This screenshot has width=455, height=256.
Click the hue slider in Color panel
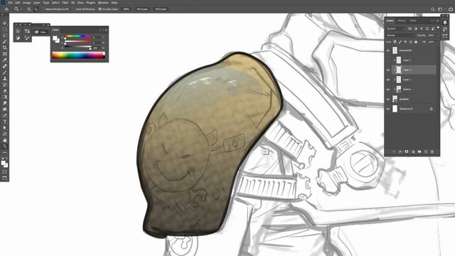pyautogui.click(x=77, y=36)
